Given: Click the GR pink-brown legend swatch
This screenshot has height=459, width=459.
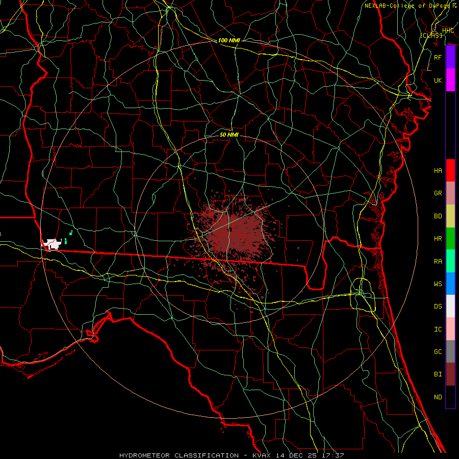Looking at the screenshot, I should point(450,193).
